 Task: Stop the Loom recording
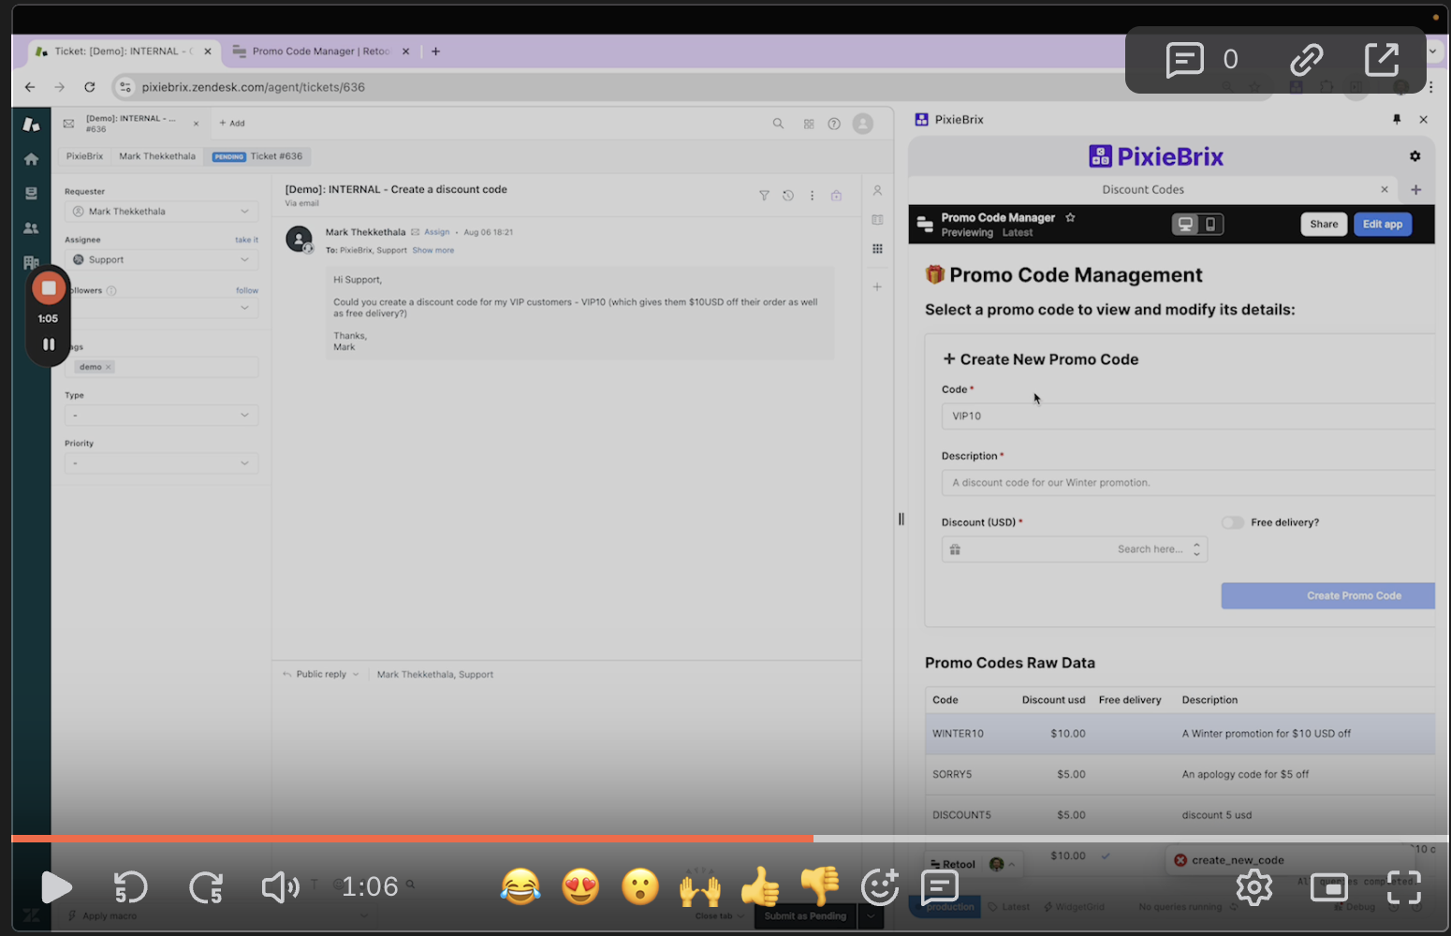click(x=49, y=288)
